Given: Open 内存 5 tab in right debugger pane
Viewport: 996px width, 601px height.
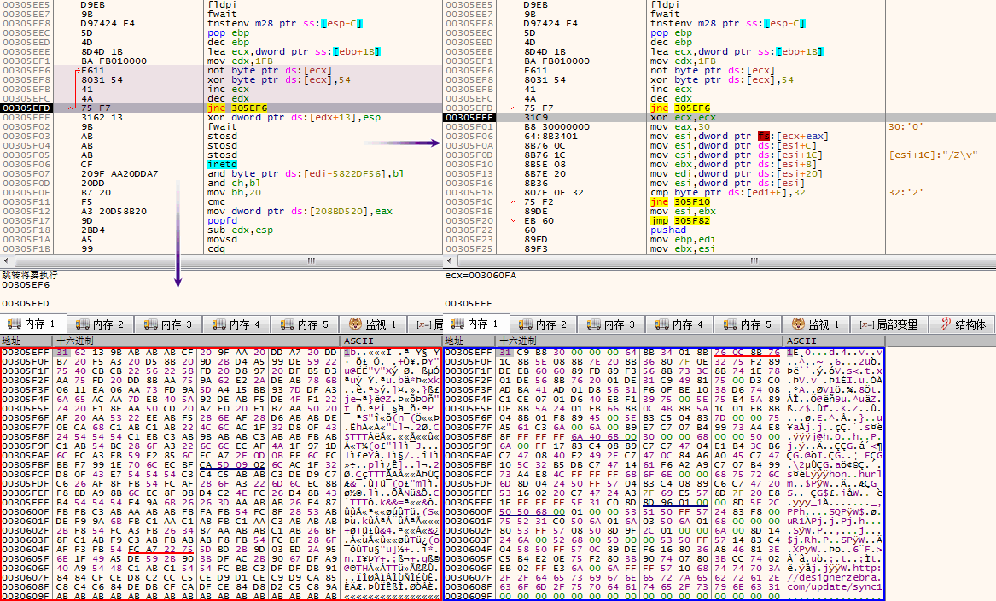Looking at the screenshot, I should pos(748,324).
